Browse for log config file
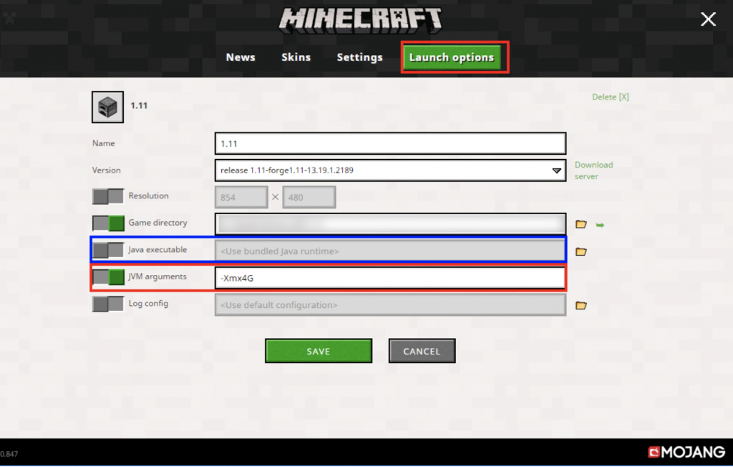This screenshot has height=467, width=733. point(581,306)
